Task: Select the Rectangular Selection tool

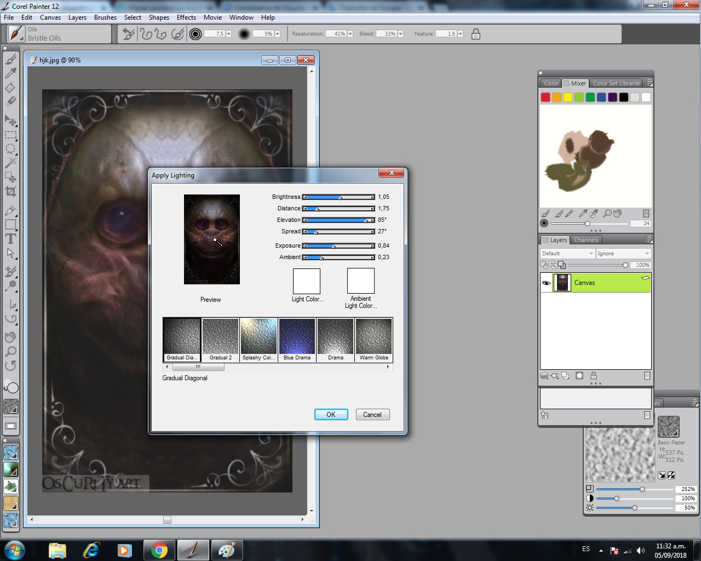Action: [x=11, y=135]
